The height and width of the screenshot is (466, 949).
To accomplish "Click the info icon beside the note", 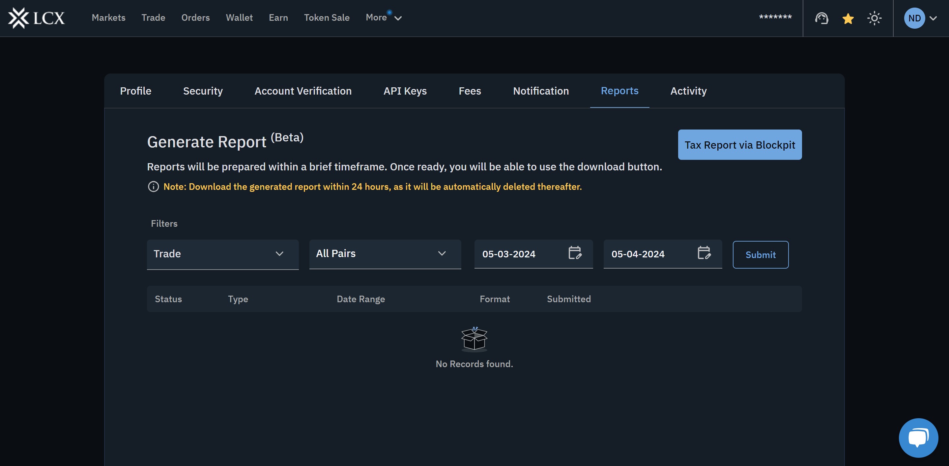I will pyautogui.click(x=153, y=187).
